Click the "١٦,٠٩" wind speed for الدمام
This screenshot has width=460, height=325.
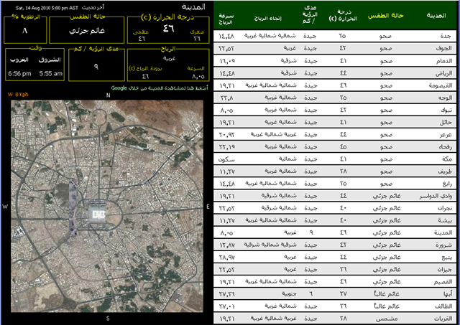coord(227,61)
